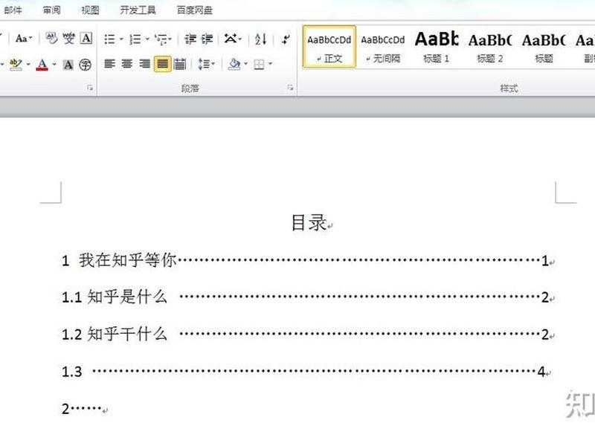This screenshot has width=595, height=446.
Task: Apply the 标题 style
Action: click(544, 47)
